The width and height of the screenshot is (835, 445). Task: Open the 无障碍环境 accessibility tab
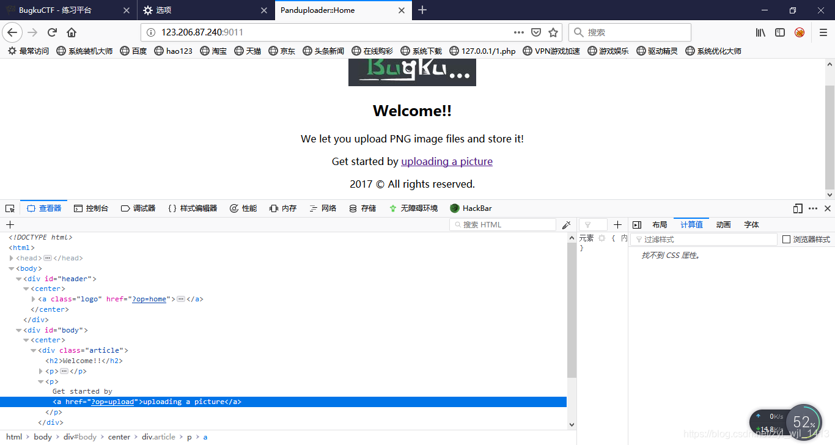pyautogui.click(x=413, y=208)
